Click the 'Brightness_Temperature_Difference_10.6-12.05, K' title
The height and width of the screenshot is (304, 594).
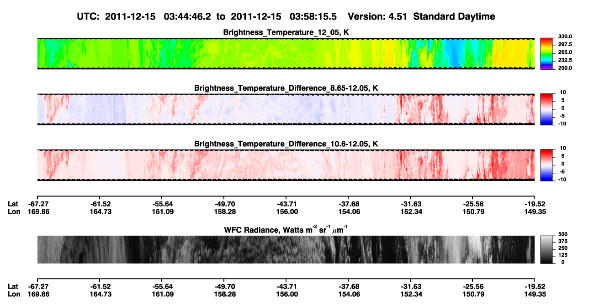[286, 144]
